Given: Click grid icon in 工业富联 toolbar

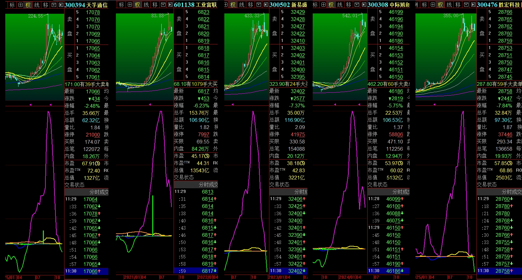Looking at the screenshot, I should pyautogui.click(x=130, y=5).
